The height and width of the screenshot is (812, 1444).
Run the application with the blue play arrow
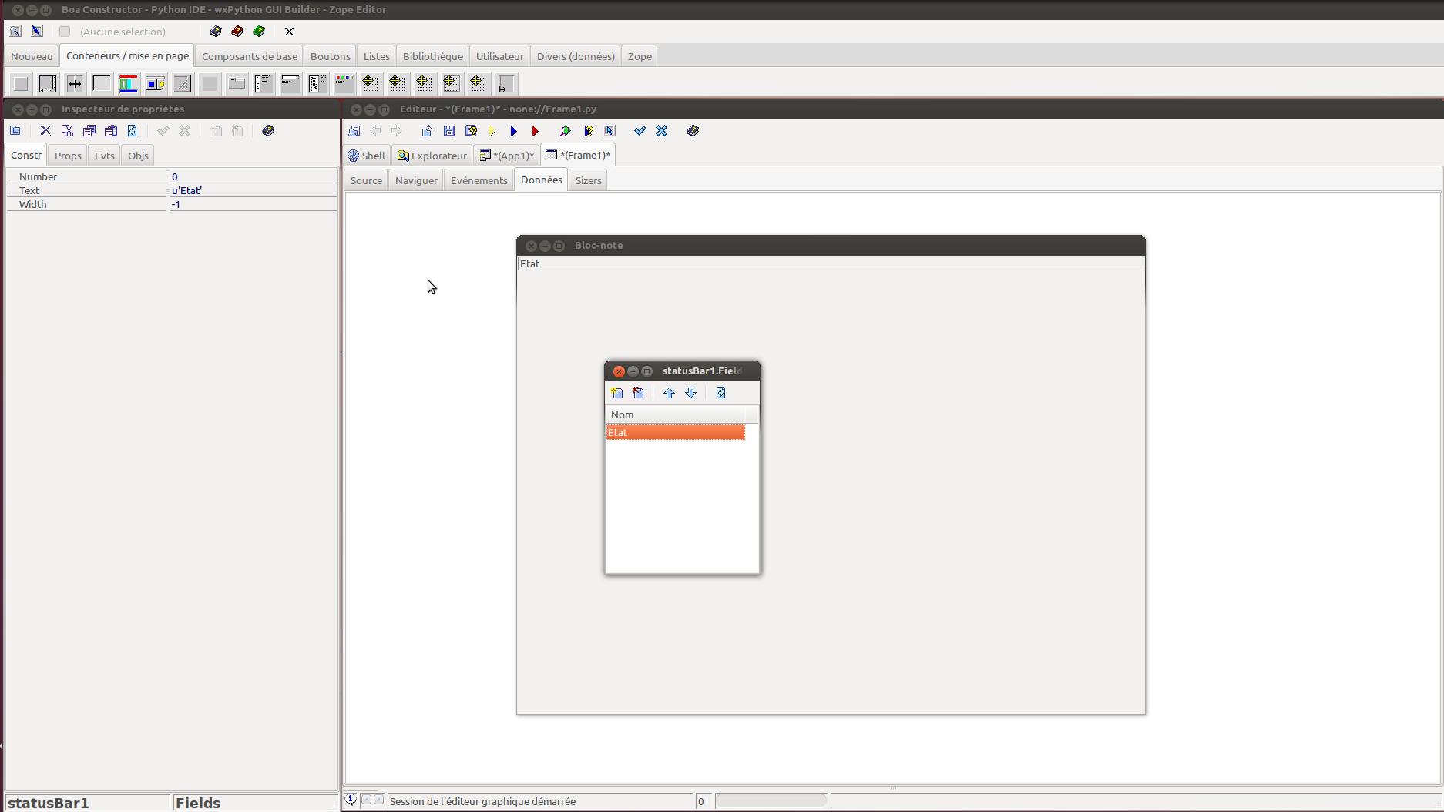tap(513, 131)
